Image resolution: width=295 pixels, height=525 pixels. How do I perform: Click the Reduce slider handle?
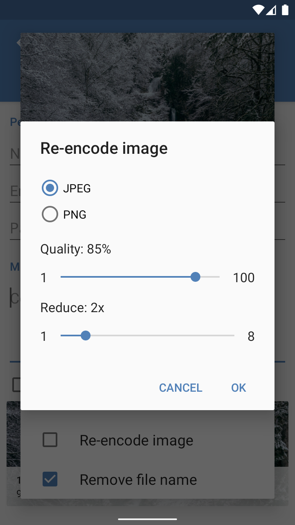[85, 336]
